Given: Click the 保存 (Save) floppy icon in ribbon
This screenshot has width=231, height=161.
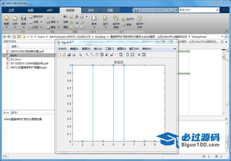Looking at the screenshot, I should (x=24, y=18).
